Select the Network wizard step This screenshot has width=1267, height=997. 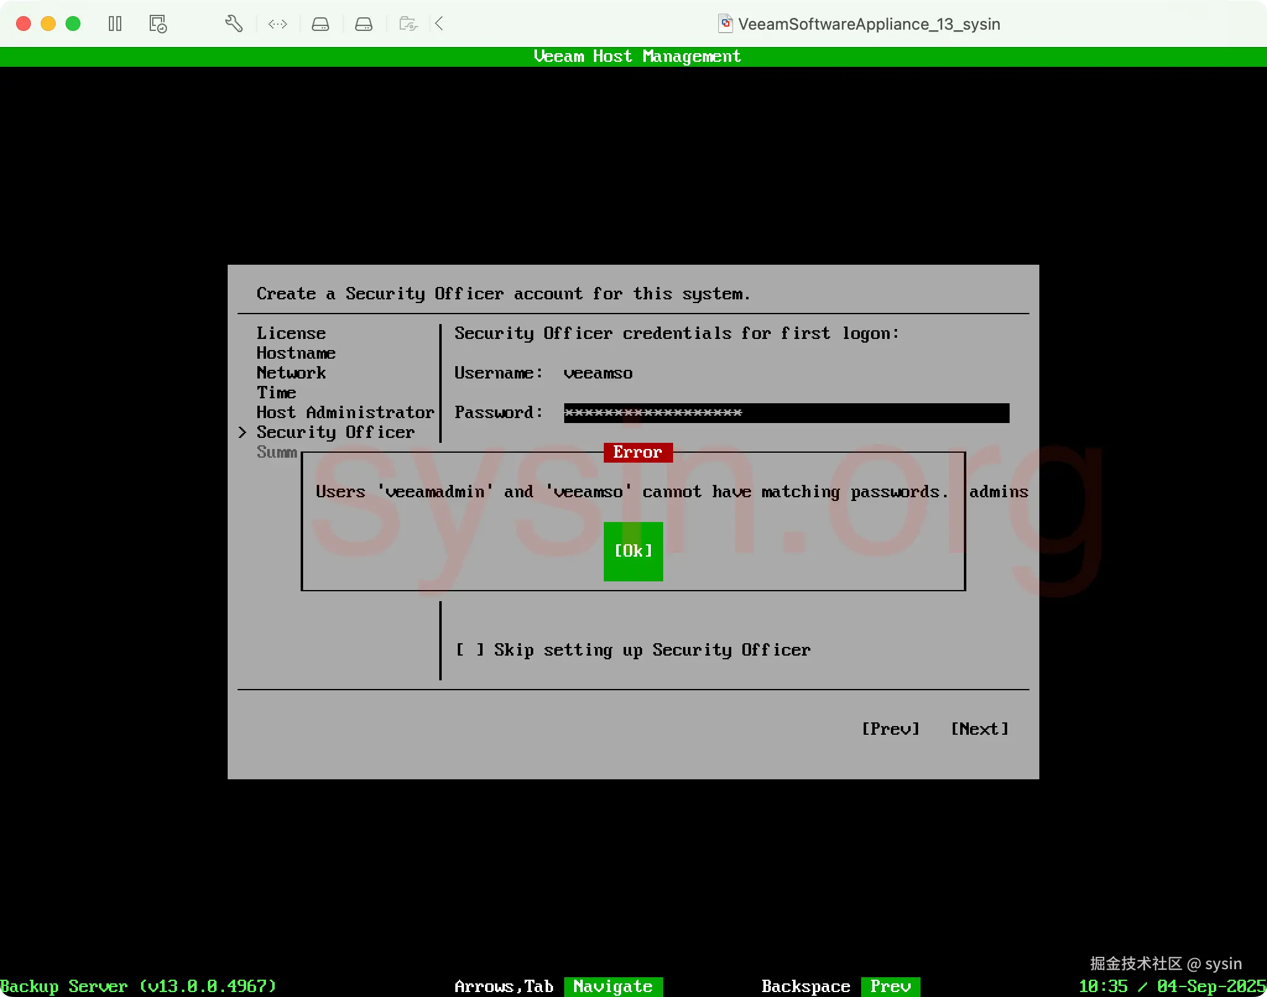point(291,373)
